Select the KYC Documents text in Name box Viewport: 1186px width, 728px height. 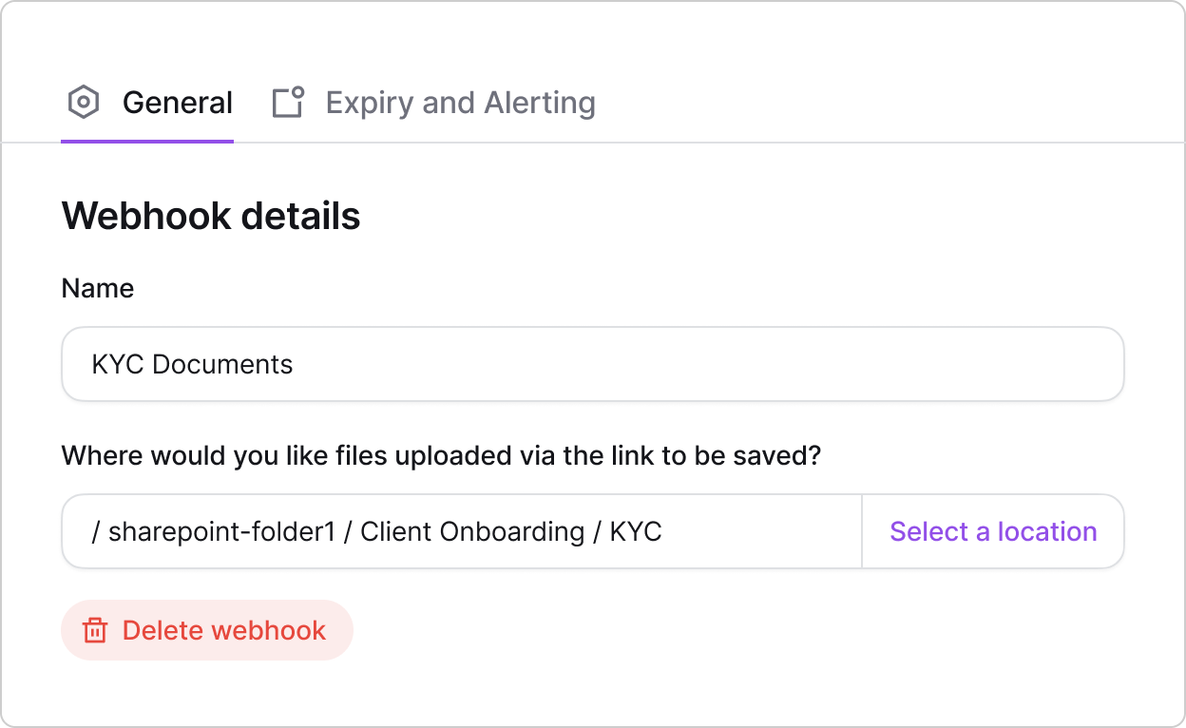(x=194, y=364)
